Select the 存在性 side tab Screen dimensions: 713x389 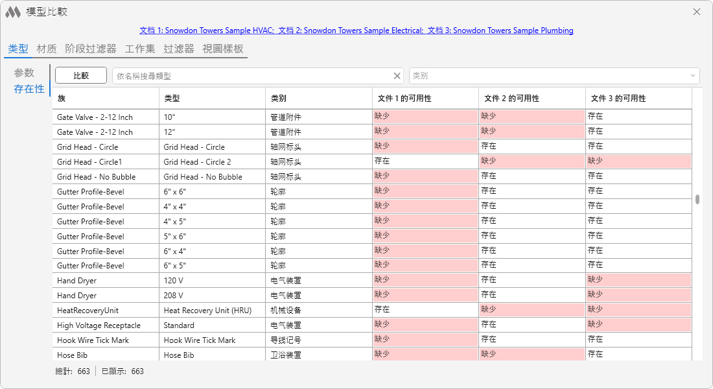point(29,89)
